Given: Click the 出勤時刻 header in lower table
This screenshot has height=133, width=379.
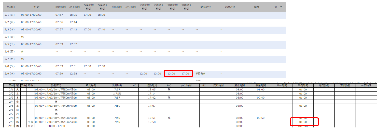Looking at the screenshot, I should [x=117, y=86].
